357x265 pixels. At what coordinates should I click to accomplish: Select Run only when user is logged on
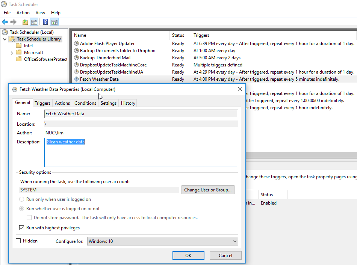22,199
